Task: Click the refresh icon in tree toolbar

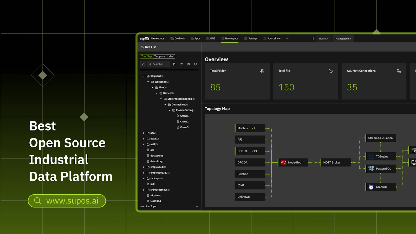Action: (196, 64)
